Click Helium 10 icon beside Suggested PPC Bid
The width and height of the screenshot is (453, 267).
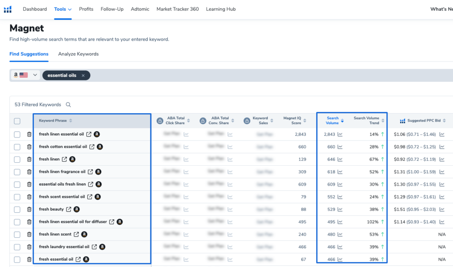(403, 121)
